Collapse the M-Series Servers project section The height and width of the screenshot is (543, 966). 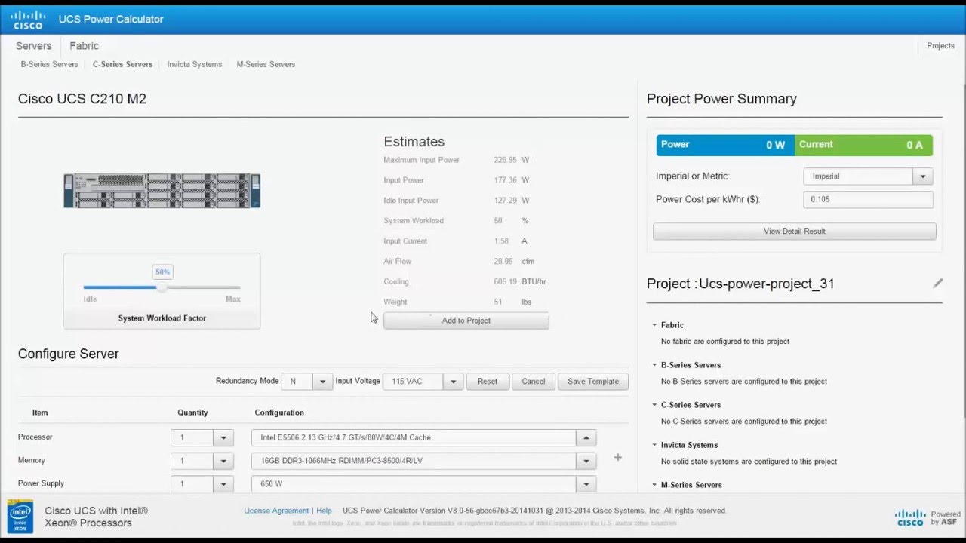click(x=655, y=485)
